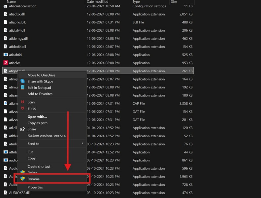Choose Rename from the context menu

[x=34, y=179]
